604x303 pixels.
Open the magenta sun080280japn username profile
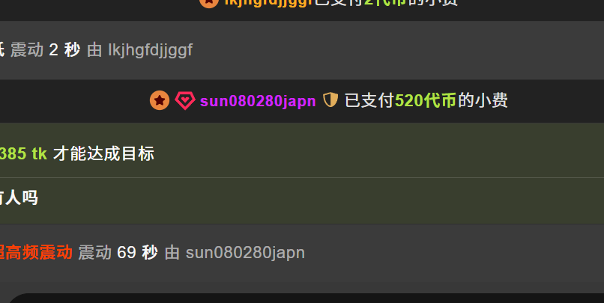[258, 101]
